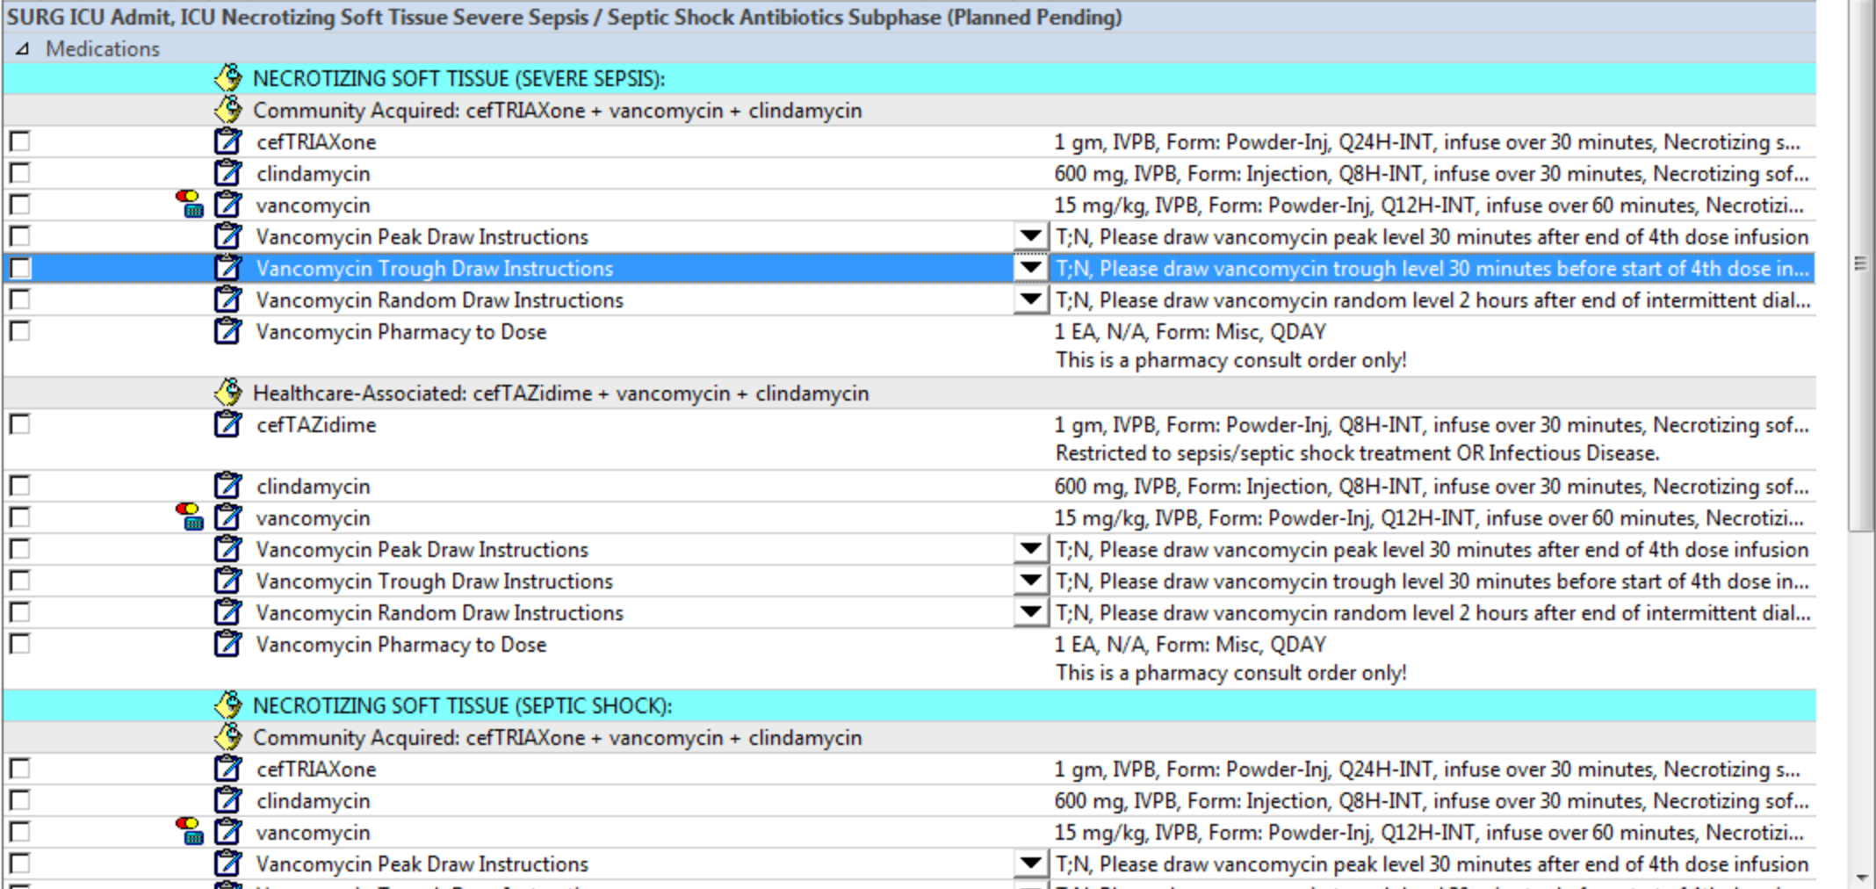
Task: Click the order icon next to cefTAZidime
Action: point(227,424)
